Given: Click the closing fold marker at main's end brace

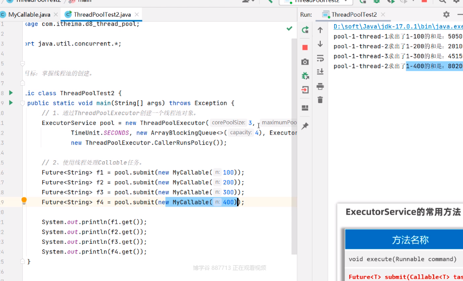Looking at the screenshot, I should (x=22, y=261).
